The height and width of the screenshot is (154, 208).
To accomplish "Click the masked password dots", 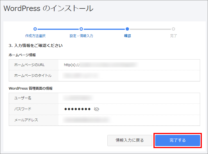I will (x=77, y=109).
